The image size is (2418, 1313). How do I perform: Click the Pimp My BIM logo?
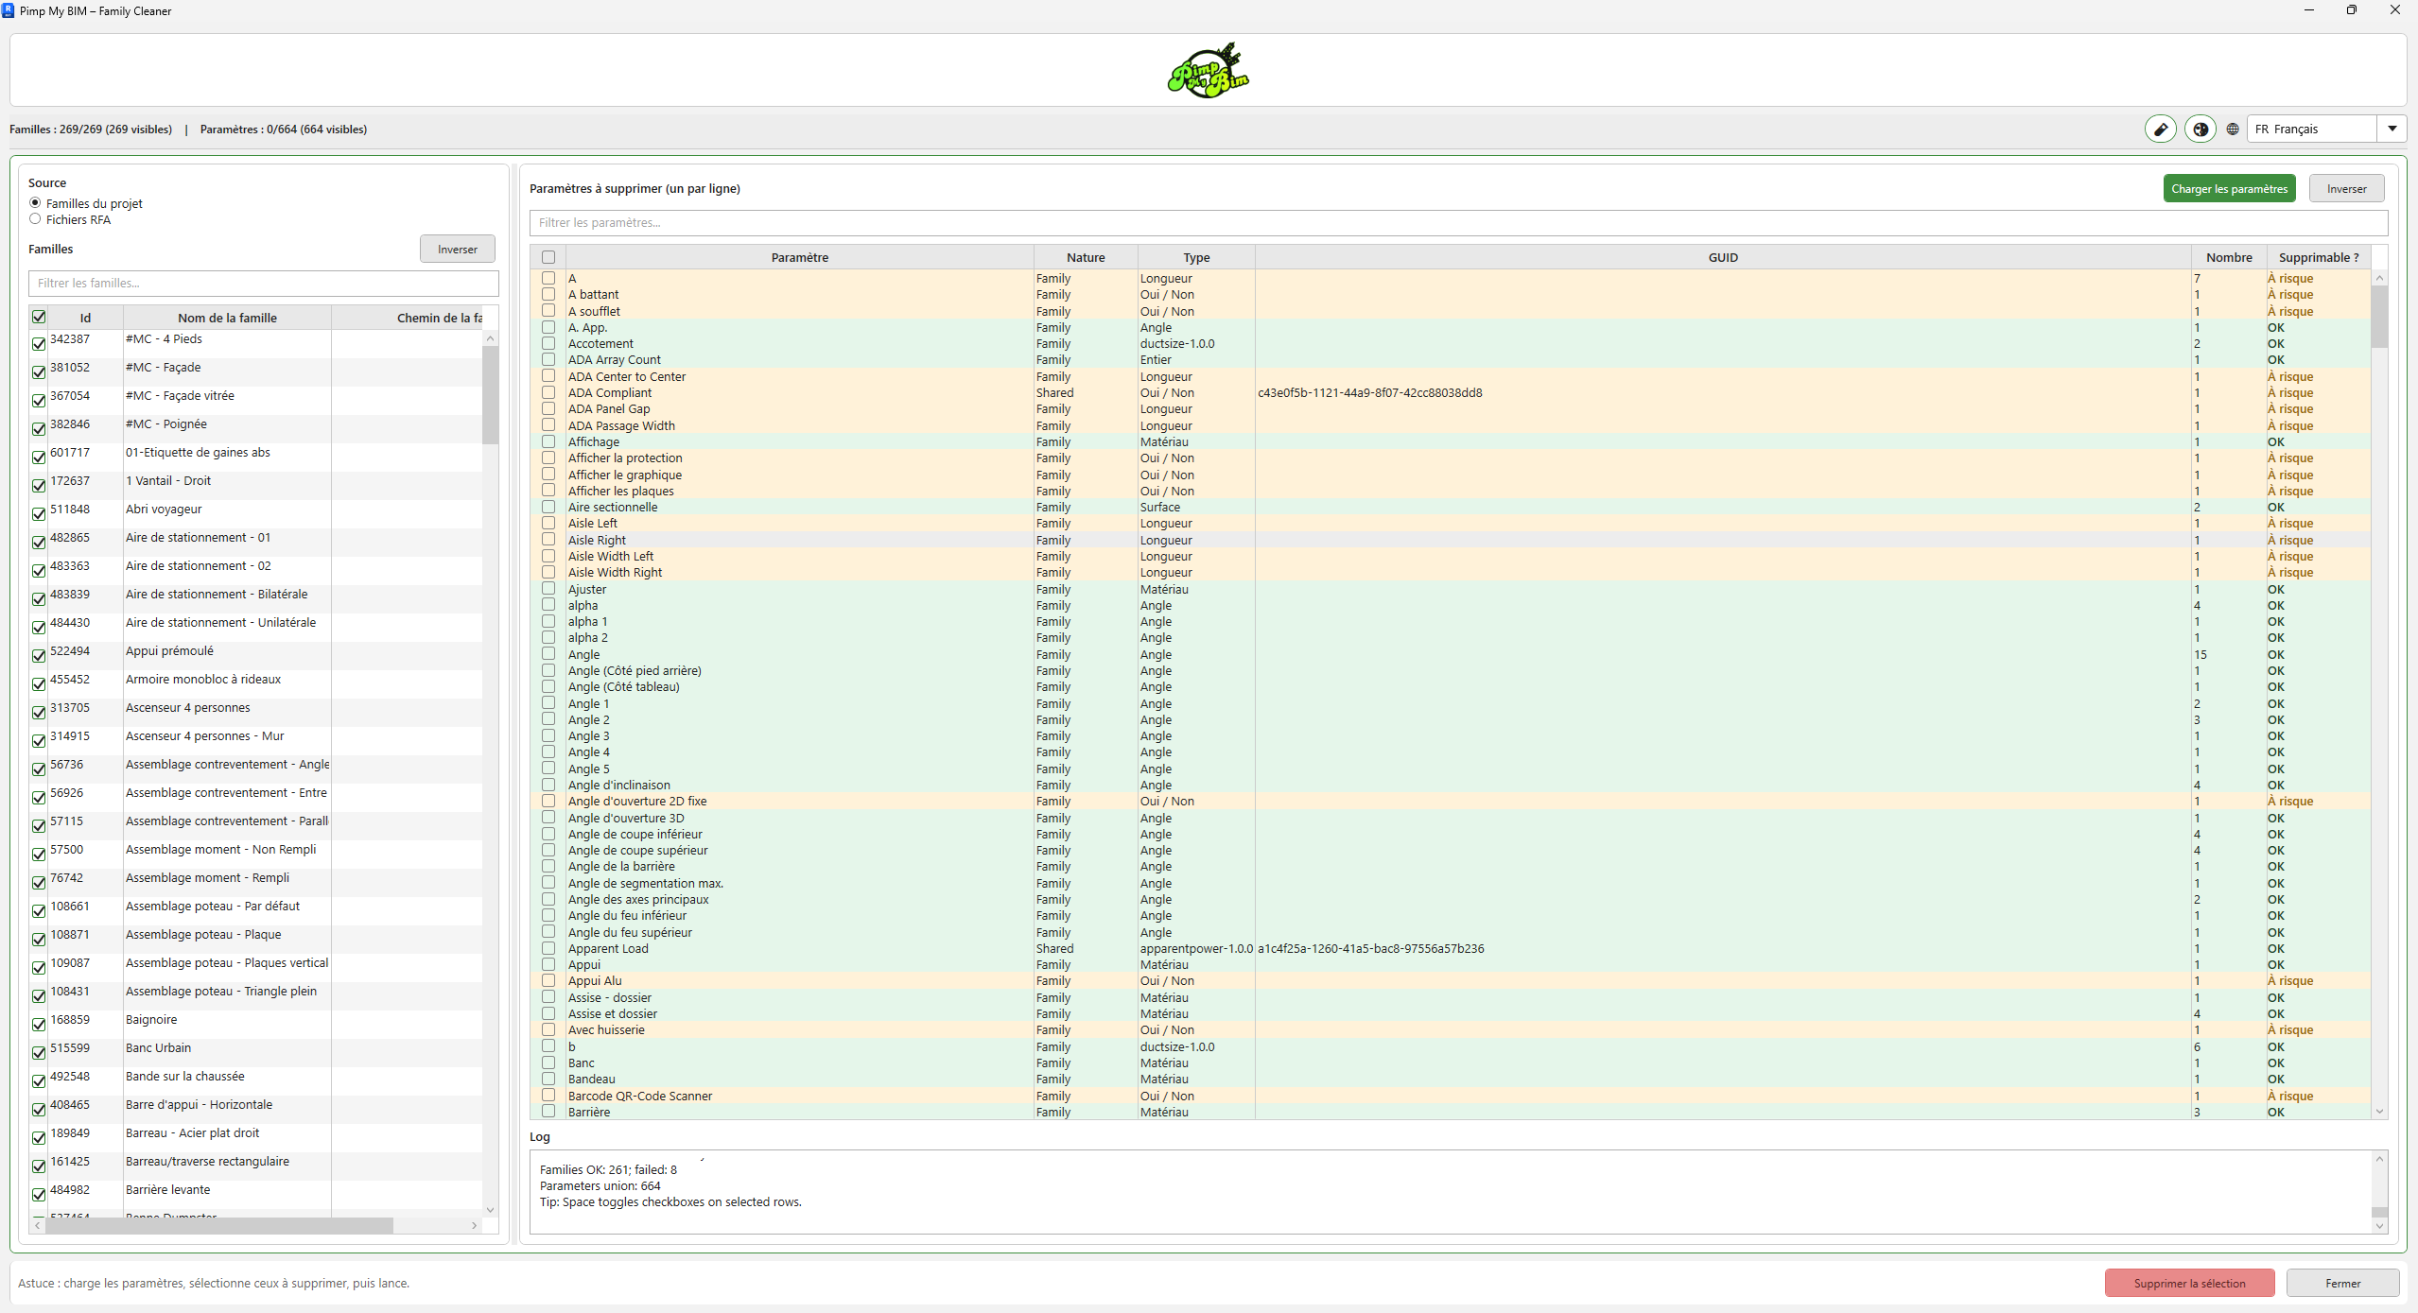[1209, 71]
